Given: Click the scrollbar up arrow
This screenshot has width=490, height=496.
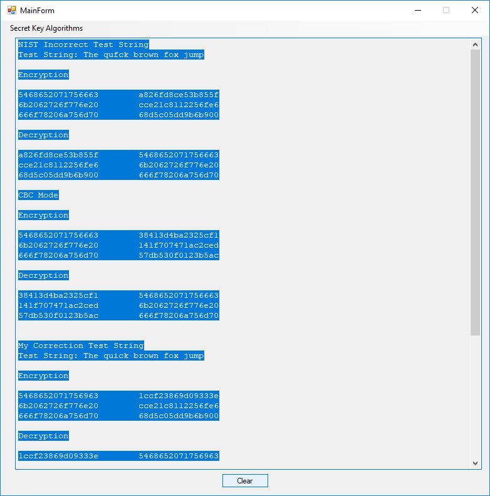Looking at the screenshot, I should [475, 44].
